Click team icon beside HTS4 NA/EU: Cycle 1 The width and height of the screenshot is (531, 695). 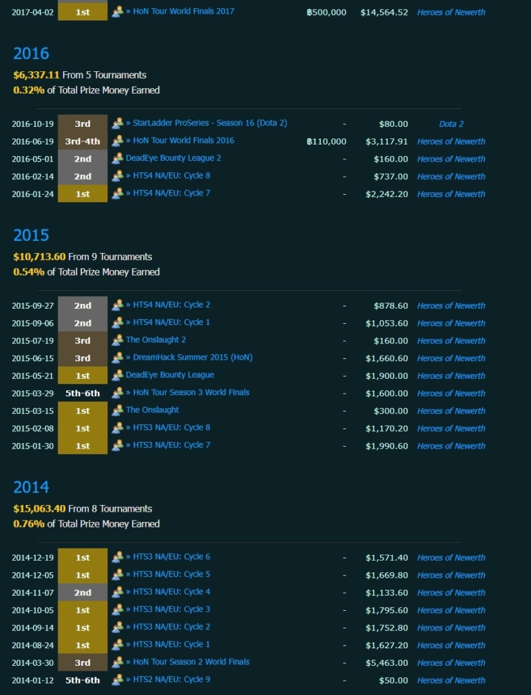pos(117,322)
